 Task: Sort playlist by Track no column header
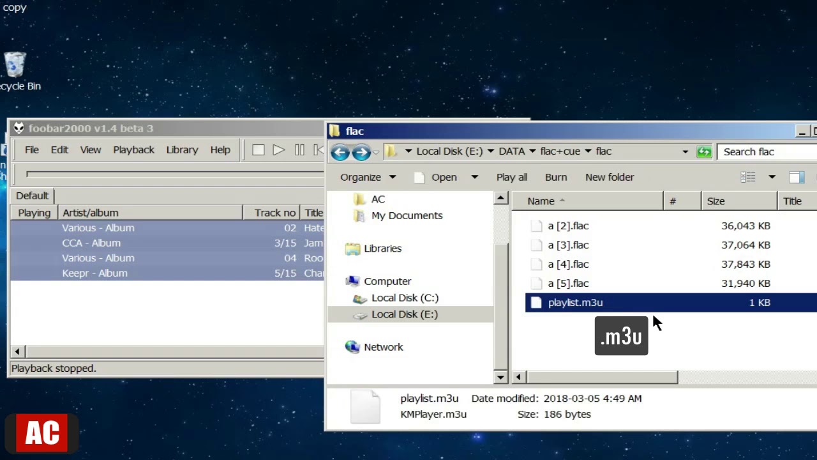coord(272,213)
